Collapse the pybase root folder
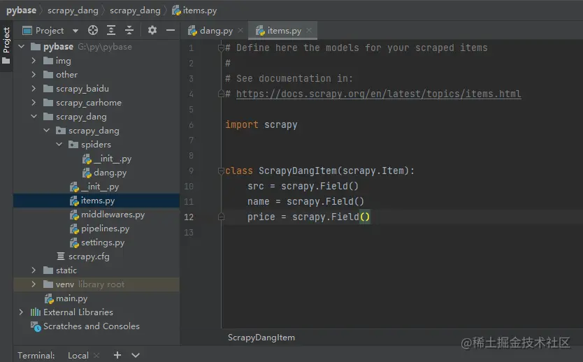 click(22, 46)
